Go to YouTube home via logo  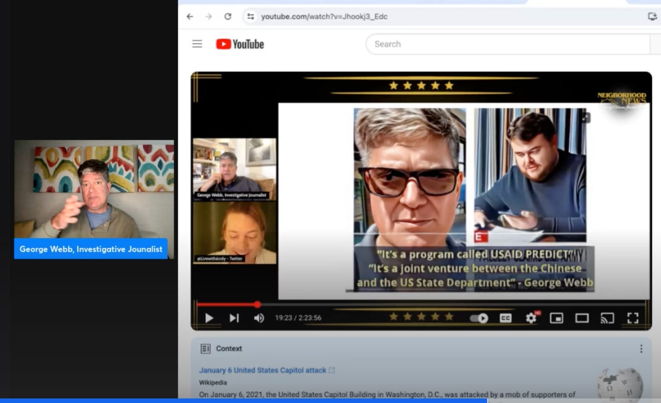coord(240,44)
